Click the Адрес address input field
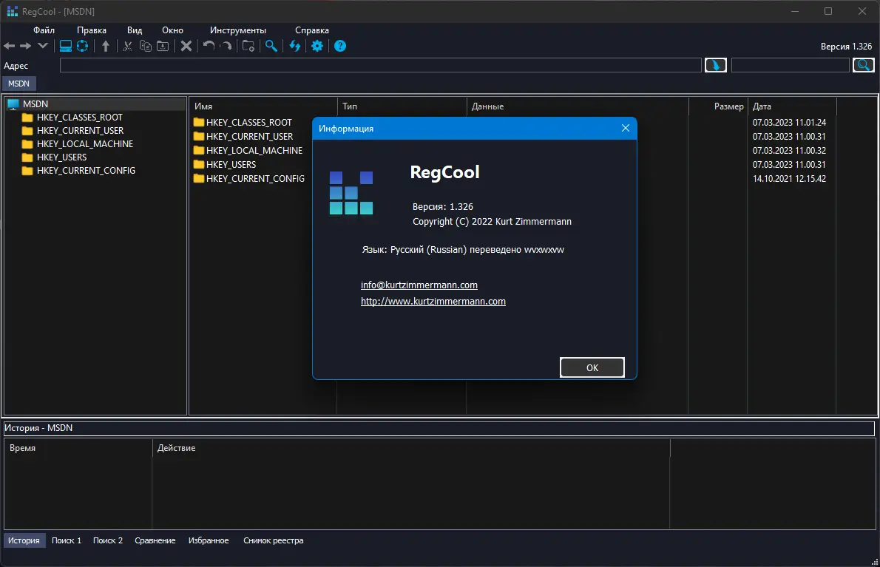Image resolution: width=880 pixels, height=567 pixels. pyautogui.click(x=380, y=66)
